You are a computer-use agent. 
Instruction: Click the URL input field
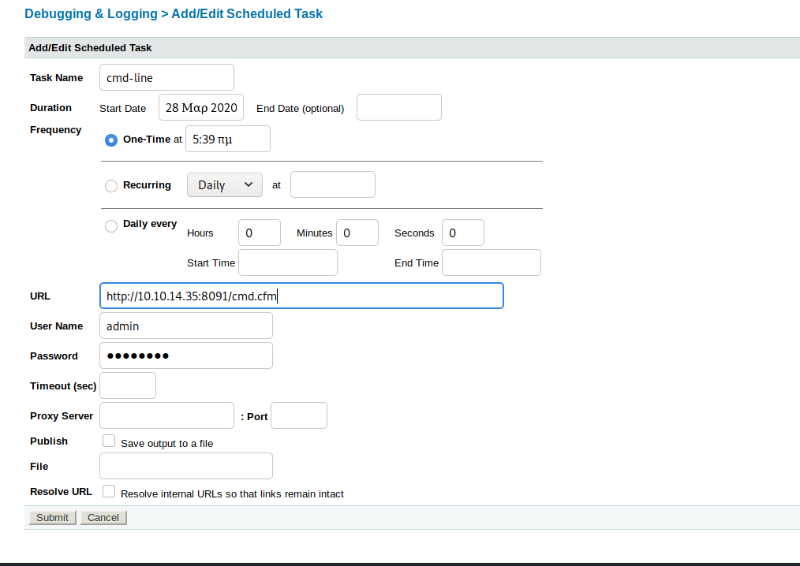pos(301,296)
